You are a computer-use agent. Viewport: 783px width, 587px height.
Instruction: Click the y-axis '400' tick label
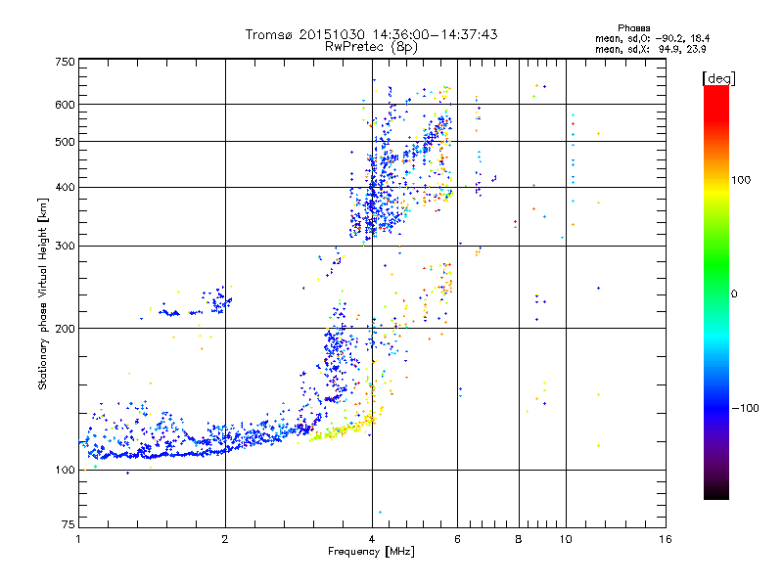[x=66, y=187]
